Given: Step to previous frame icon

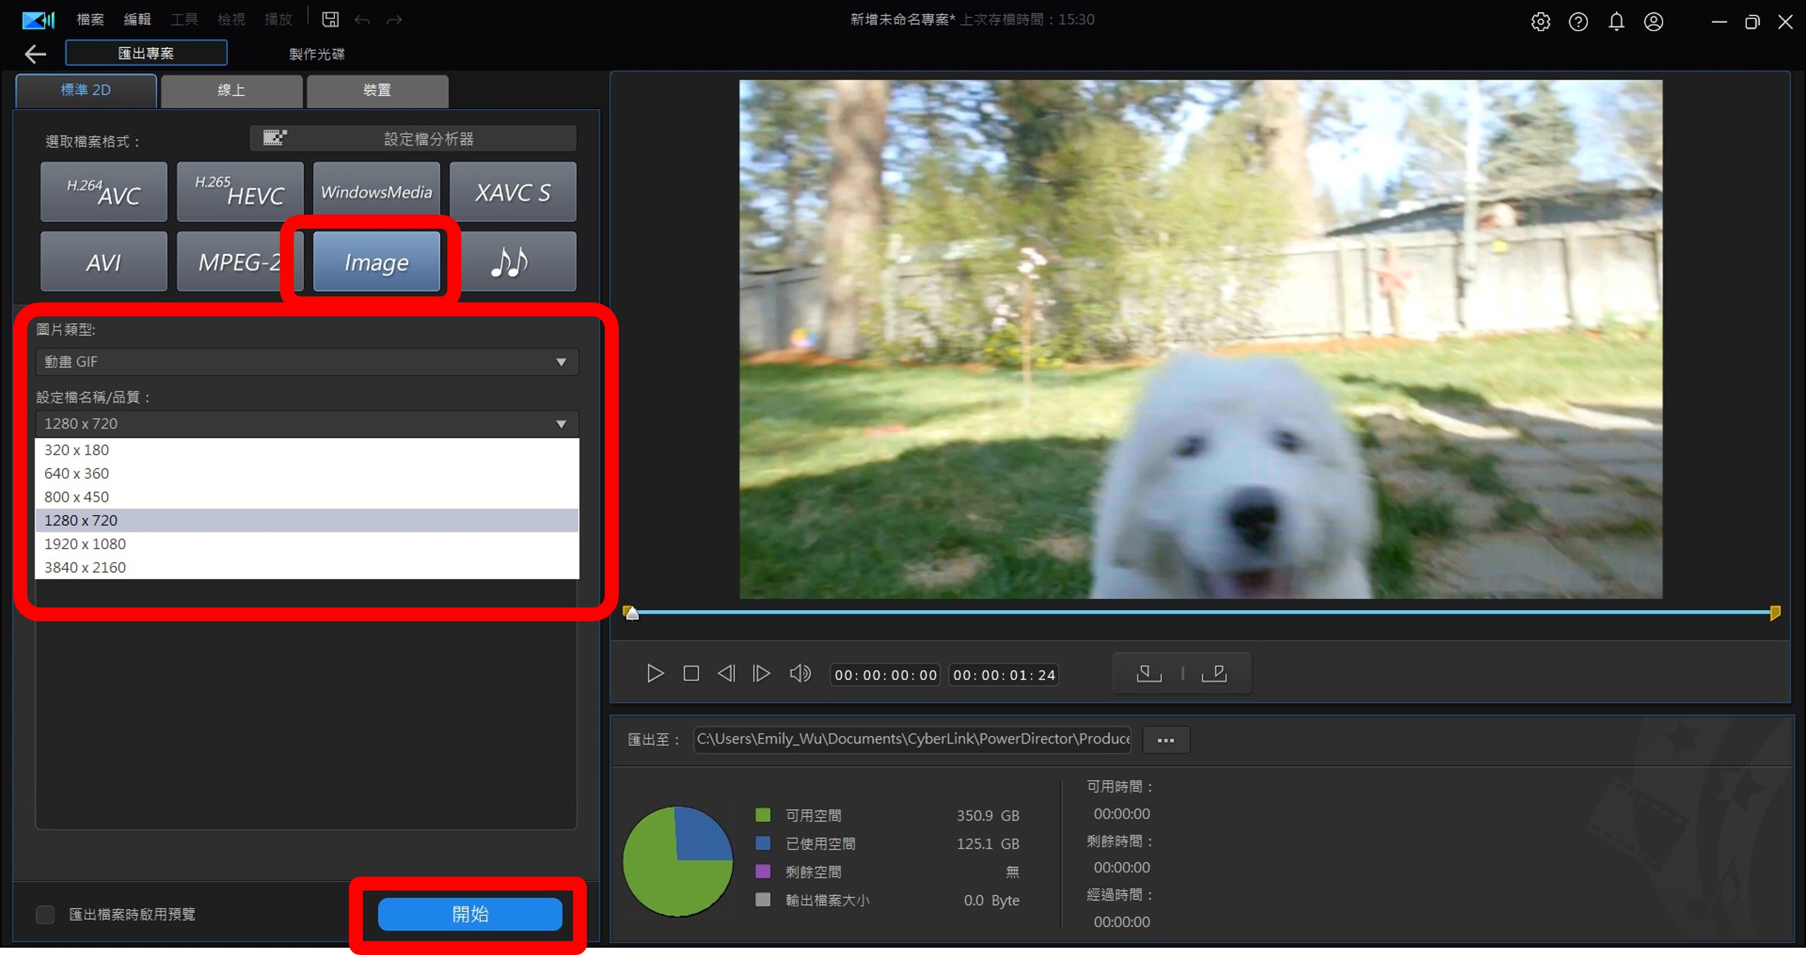Looking at the screenshot, I should 727,674.
